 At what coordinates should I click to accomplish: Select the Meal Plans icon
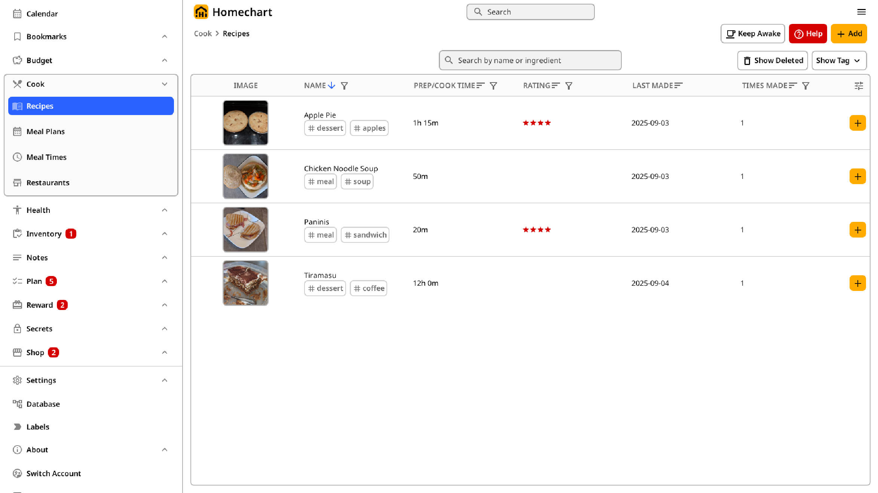tap(17, 131)
